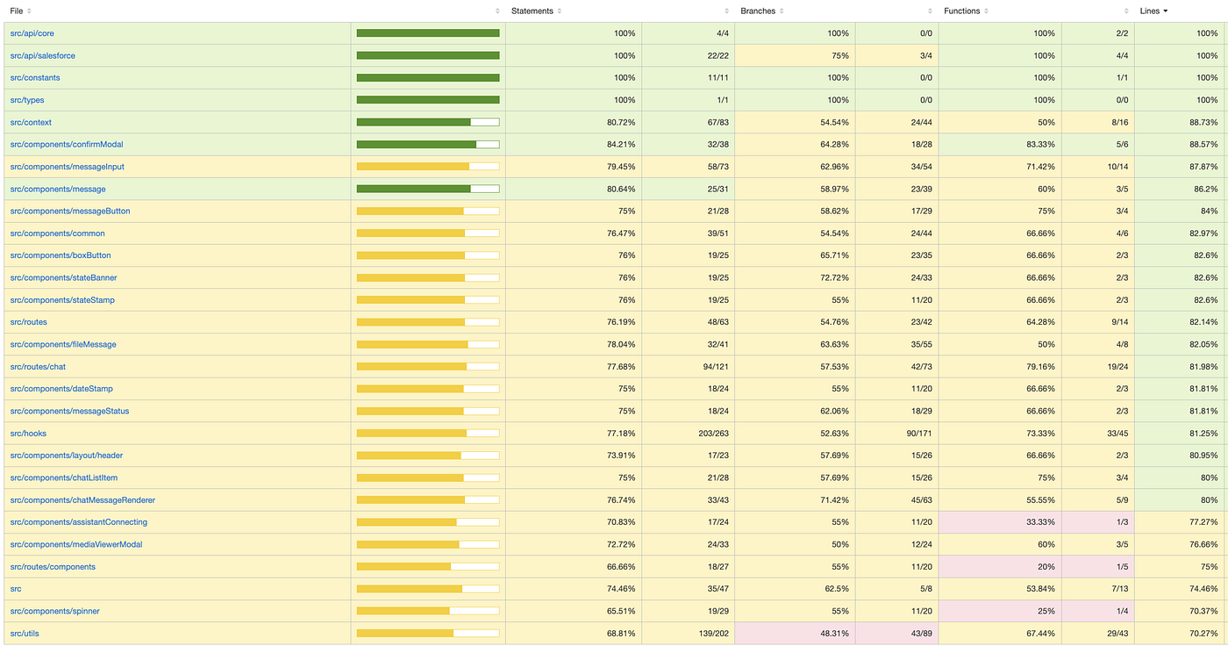Open src/api/core coverage report
Image resolution: width=1228 pixels, height=646 pixels.
click(32, 33)
